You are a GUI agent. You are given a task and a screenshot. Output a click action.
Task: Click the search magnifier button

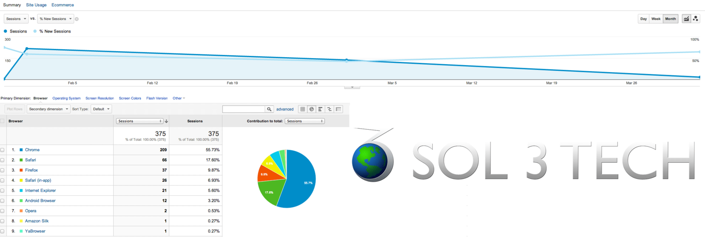269,109
